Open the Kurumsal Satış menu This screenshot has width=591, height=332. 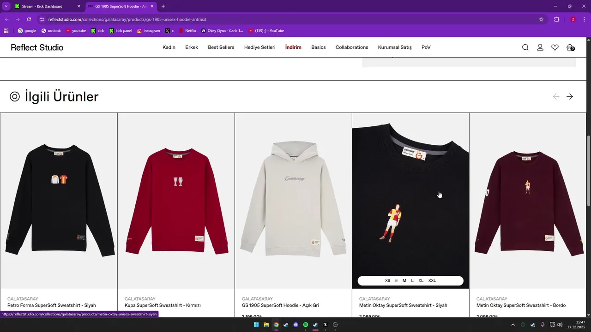395,47
